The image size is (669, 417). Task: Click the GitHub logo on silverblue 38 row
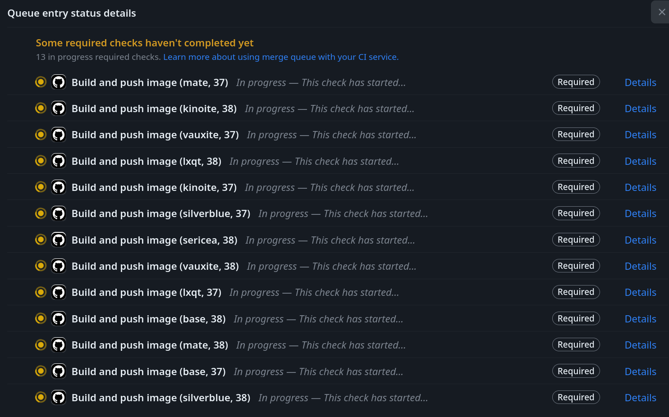coord(59,397)
